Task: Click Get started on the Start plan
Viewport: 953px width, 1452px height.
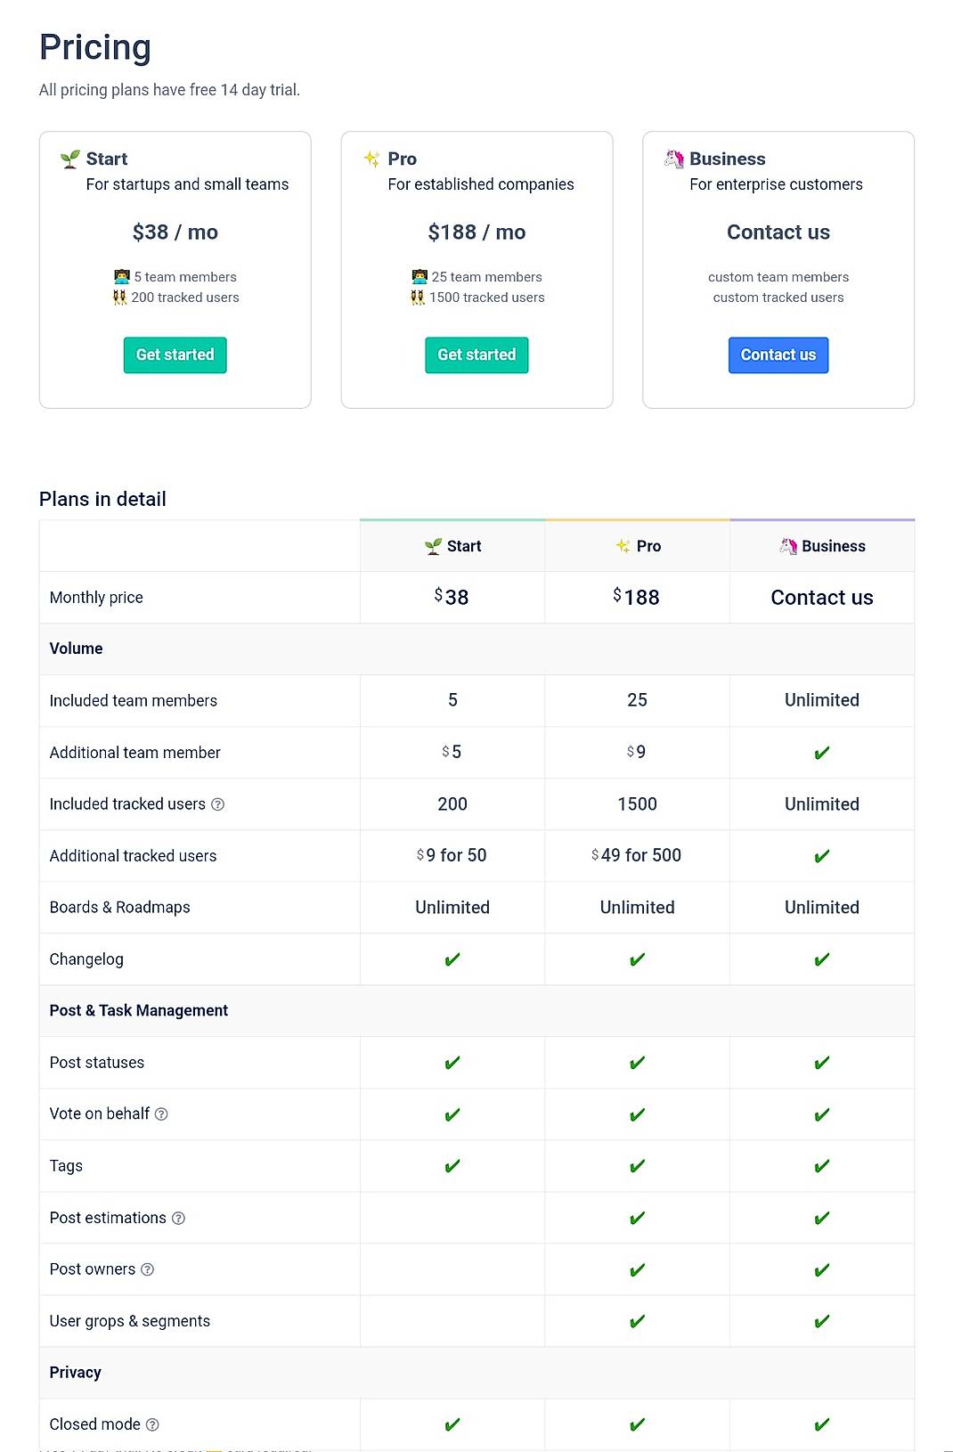Action: coord(175,355)
